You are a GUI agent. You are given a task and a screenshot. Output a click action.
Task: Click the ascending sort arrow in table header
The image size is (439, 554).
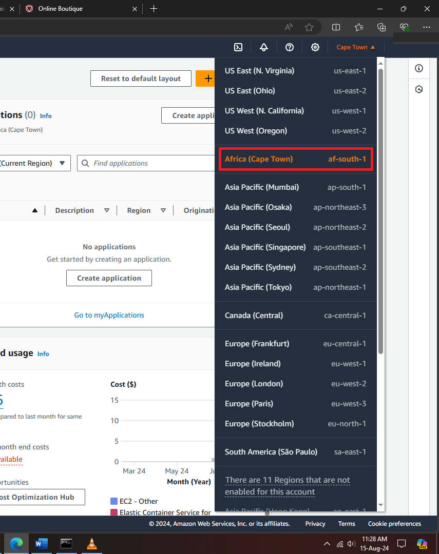click(35, 211)
